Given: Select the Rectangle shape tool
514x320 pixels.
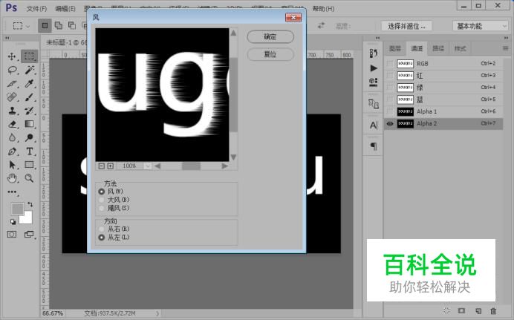Looking at the screenshot, I should 30,165.
